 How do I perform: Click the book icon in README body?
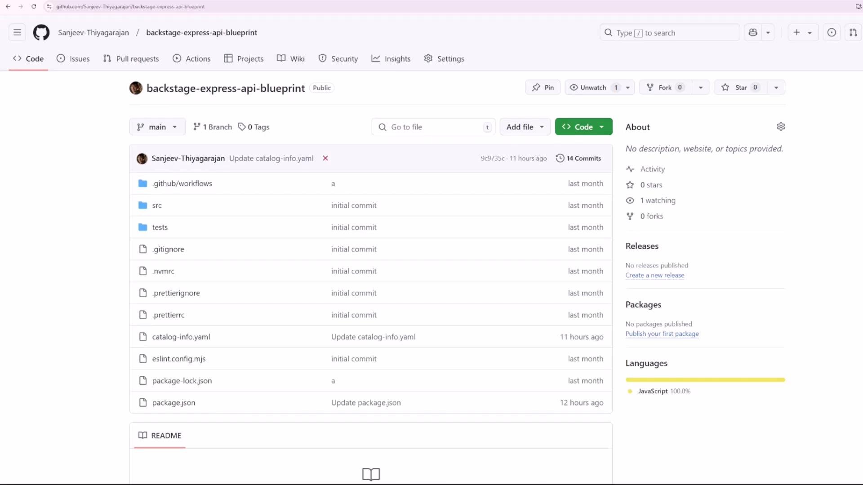click(371, 474)
